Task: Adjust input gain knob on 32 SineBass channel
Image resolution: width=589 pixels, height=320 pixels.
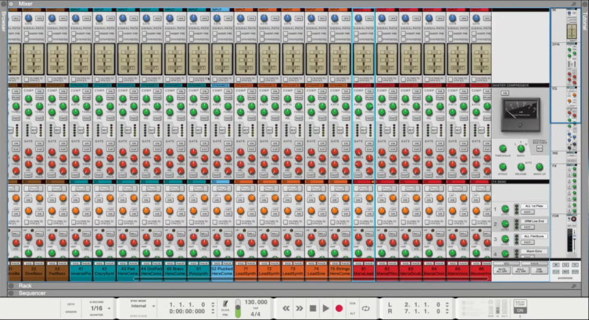Action: (x=29, y=18)
